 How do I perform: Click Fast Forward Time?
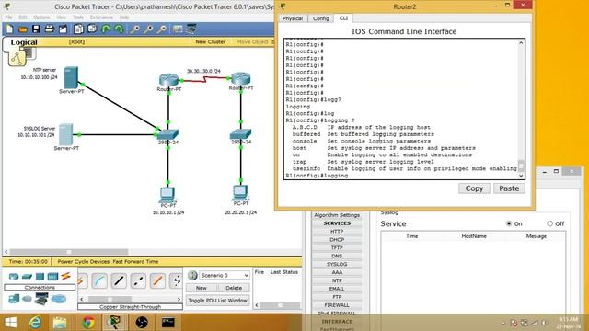tap(135, 261)
